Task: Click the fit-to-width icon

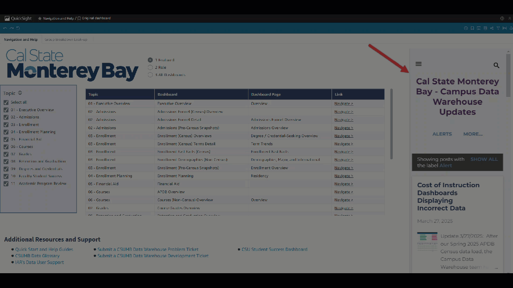Action: pyautogui.click(x=505, y=28)
